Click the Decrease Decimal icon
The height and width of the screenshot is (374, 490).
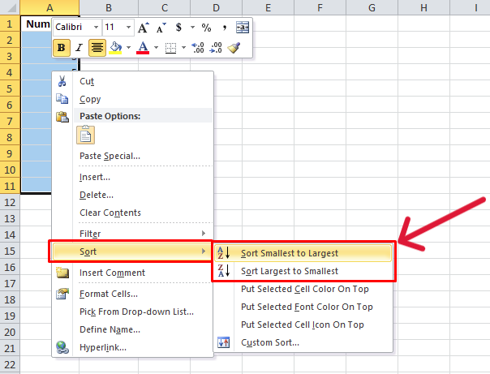click(215, 48)
